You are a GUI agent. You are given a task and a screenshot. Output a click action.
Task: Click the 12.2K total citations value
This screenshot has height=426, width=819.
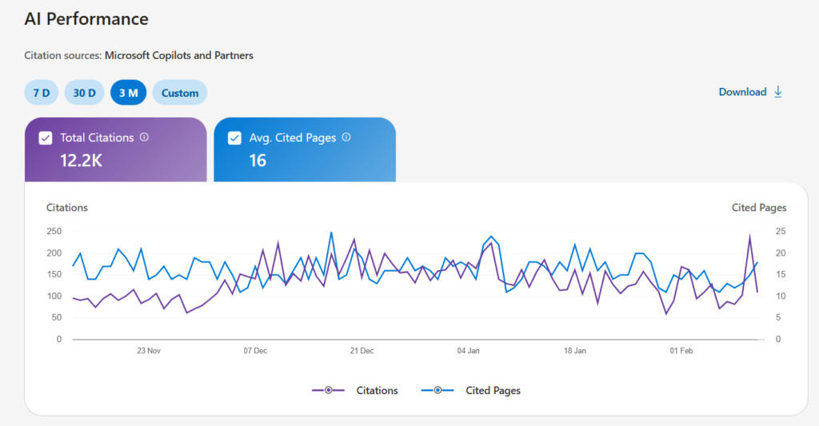(x=81, y=161)
